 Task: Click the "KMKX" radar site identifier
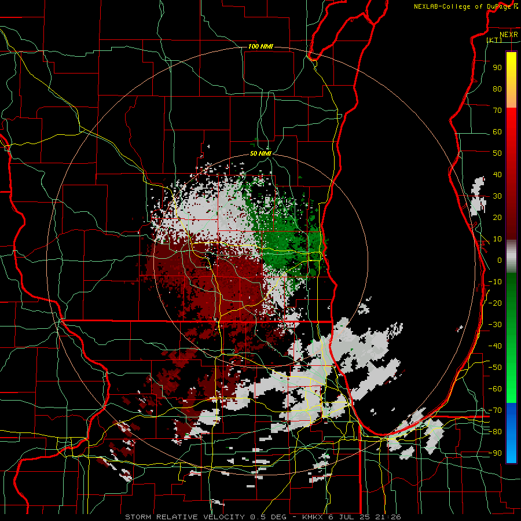(x=313, y=517)
